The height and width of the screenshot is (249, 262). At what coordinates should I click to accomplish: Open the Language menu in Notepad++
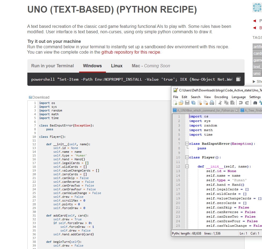pyautogui.click(x=238, y=97)
